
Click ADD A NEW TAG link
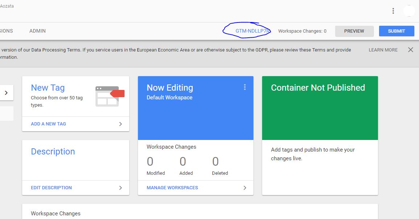pyautogui.click(x=48, y=124)
